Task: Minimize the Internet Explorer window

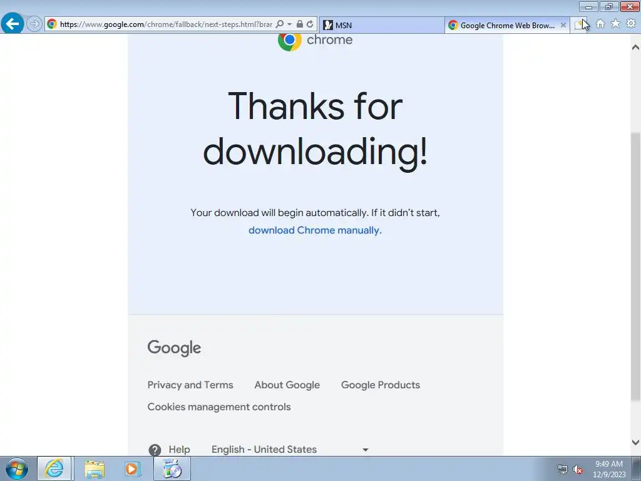Action: pyautogui.click(x=588, y=6)
